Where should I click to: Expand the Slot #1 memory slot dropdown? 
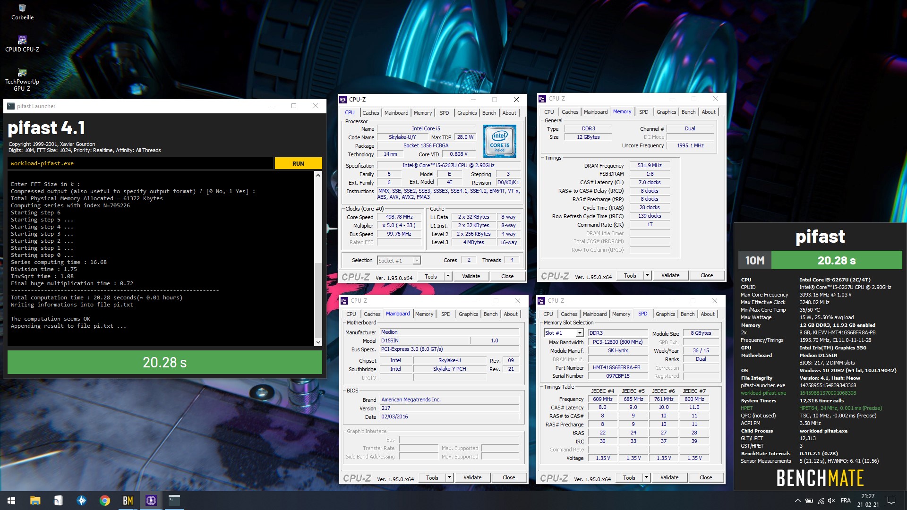coord(580,333)
